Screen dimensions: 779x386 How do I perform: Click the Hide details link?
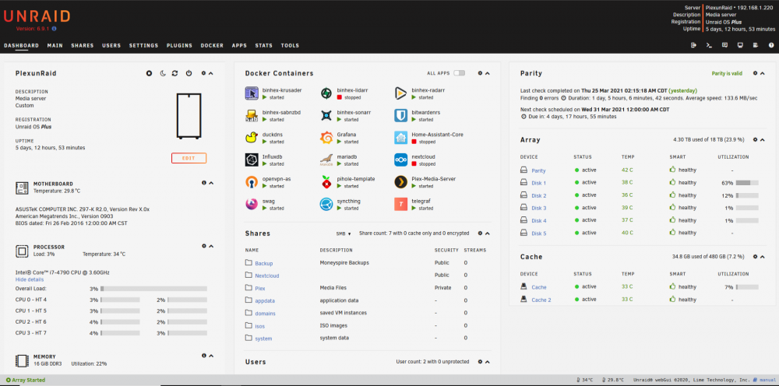(x=30, y=280)
